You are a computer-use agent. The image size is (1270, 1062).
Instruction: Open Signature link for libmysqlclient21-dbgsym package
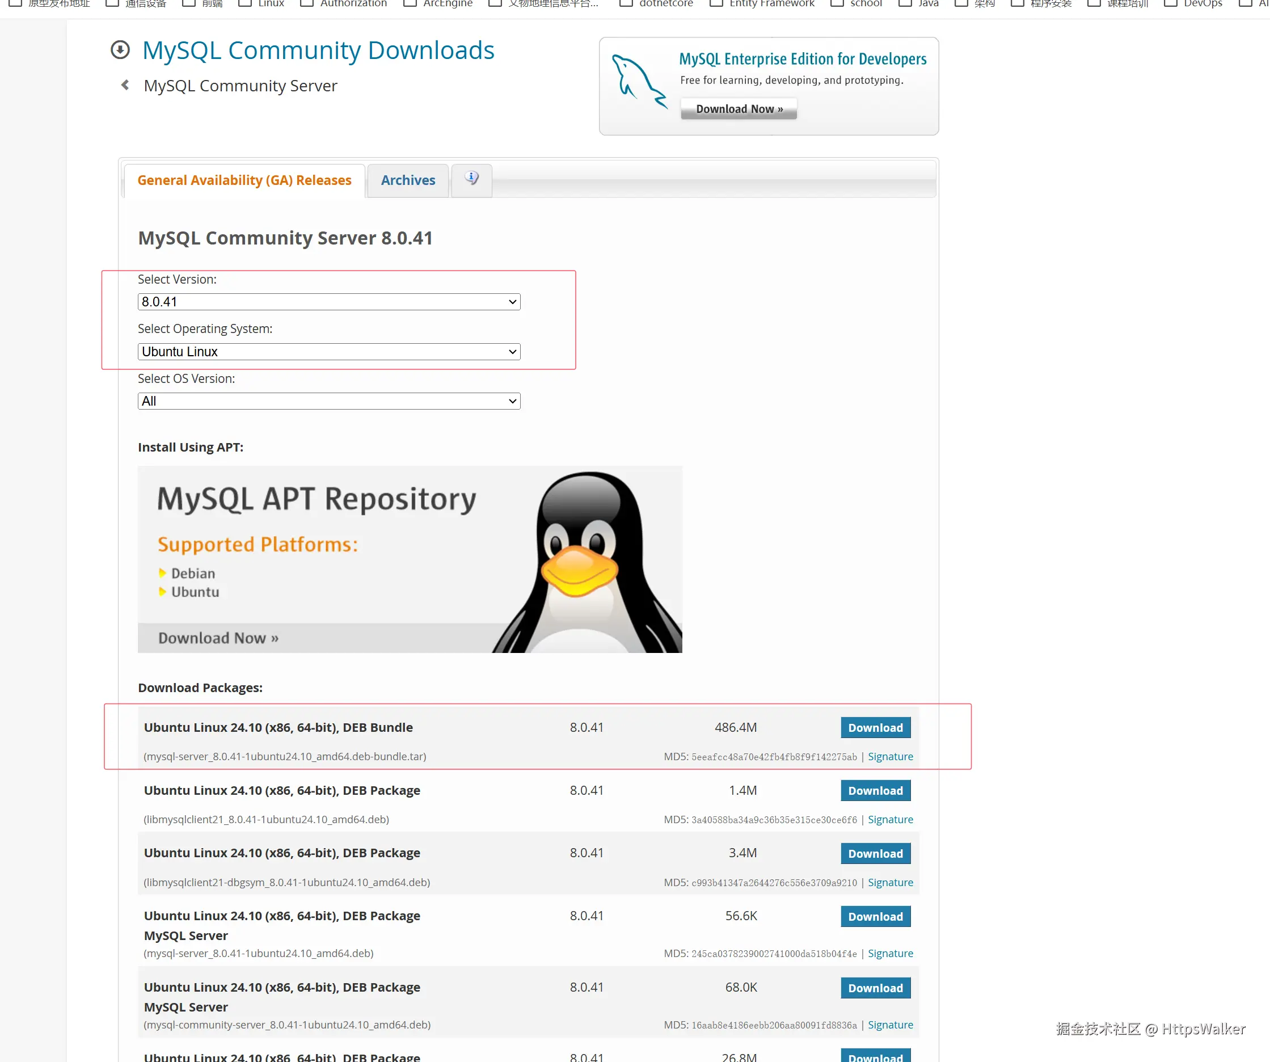889,882
